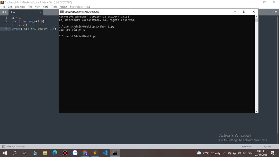This screenshot has width=279, height=157.
Task: Close the 1.py tab
Action: tap(40, 12)
